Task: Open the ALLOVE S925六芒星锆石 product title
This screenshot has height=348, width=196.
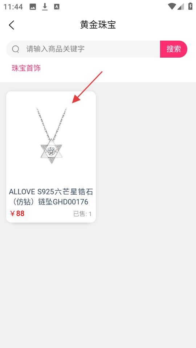Action: (51, 196)
